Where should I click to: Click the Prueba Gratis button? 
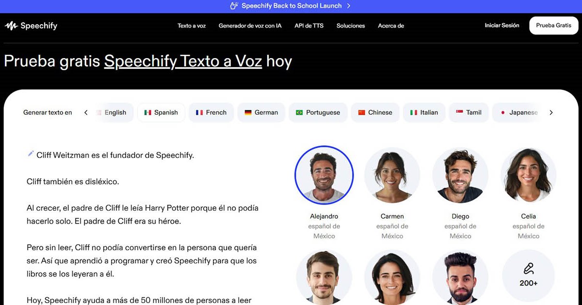pyautogui.click(x=554, y=26)
